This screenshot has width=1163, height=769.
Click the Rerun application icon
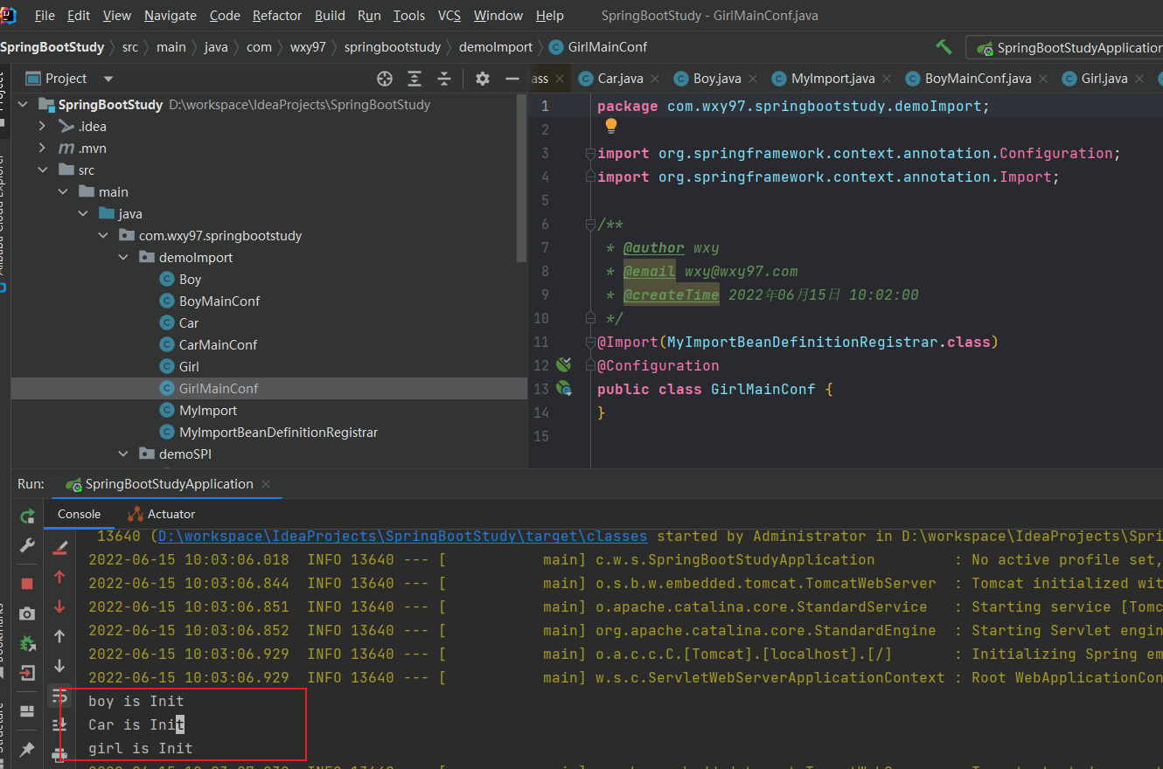[27, 516]
